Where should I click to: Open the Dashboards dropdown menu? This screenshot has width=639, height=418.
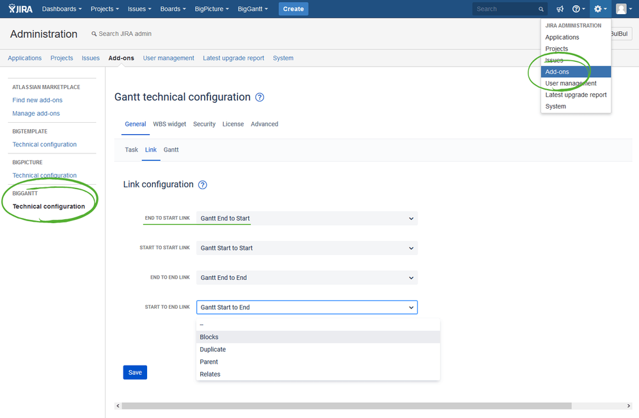click(61, 9)
